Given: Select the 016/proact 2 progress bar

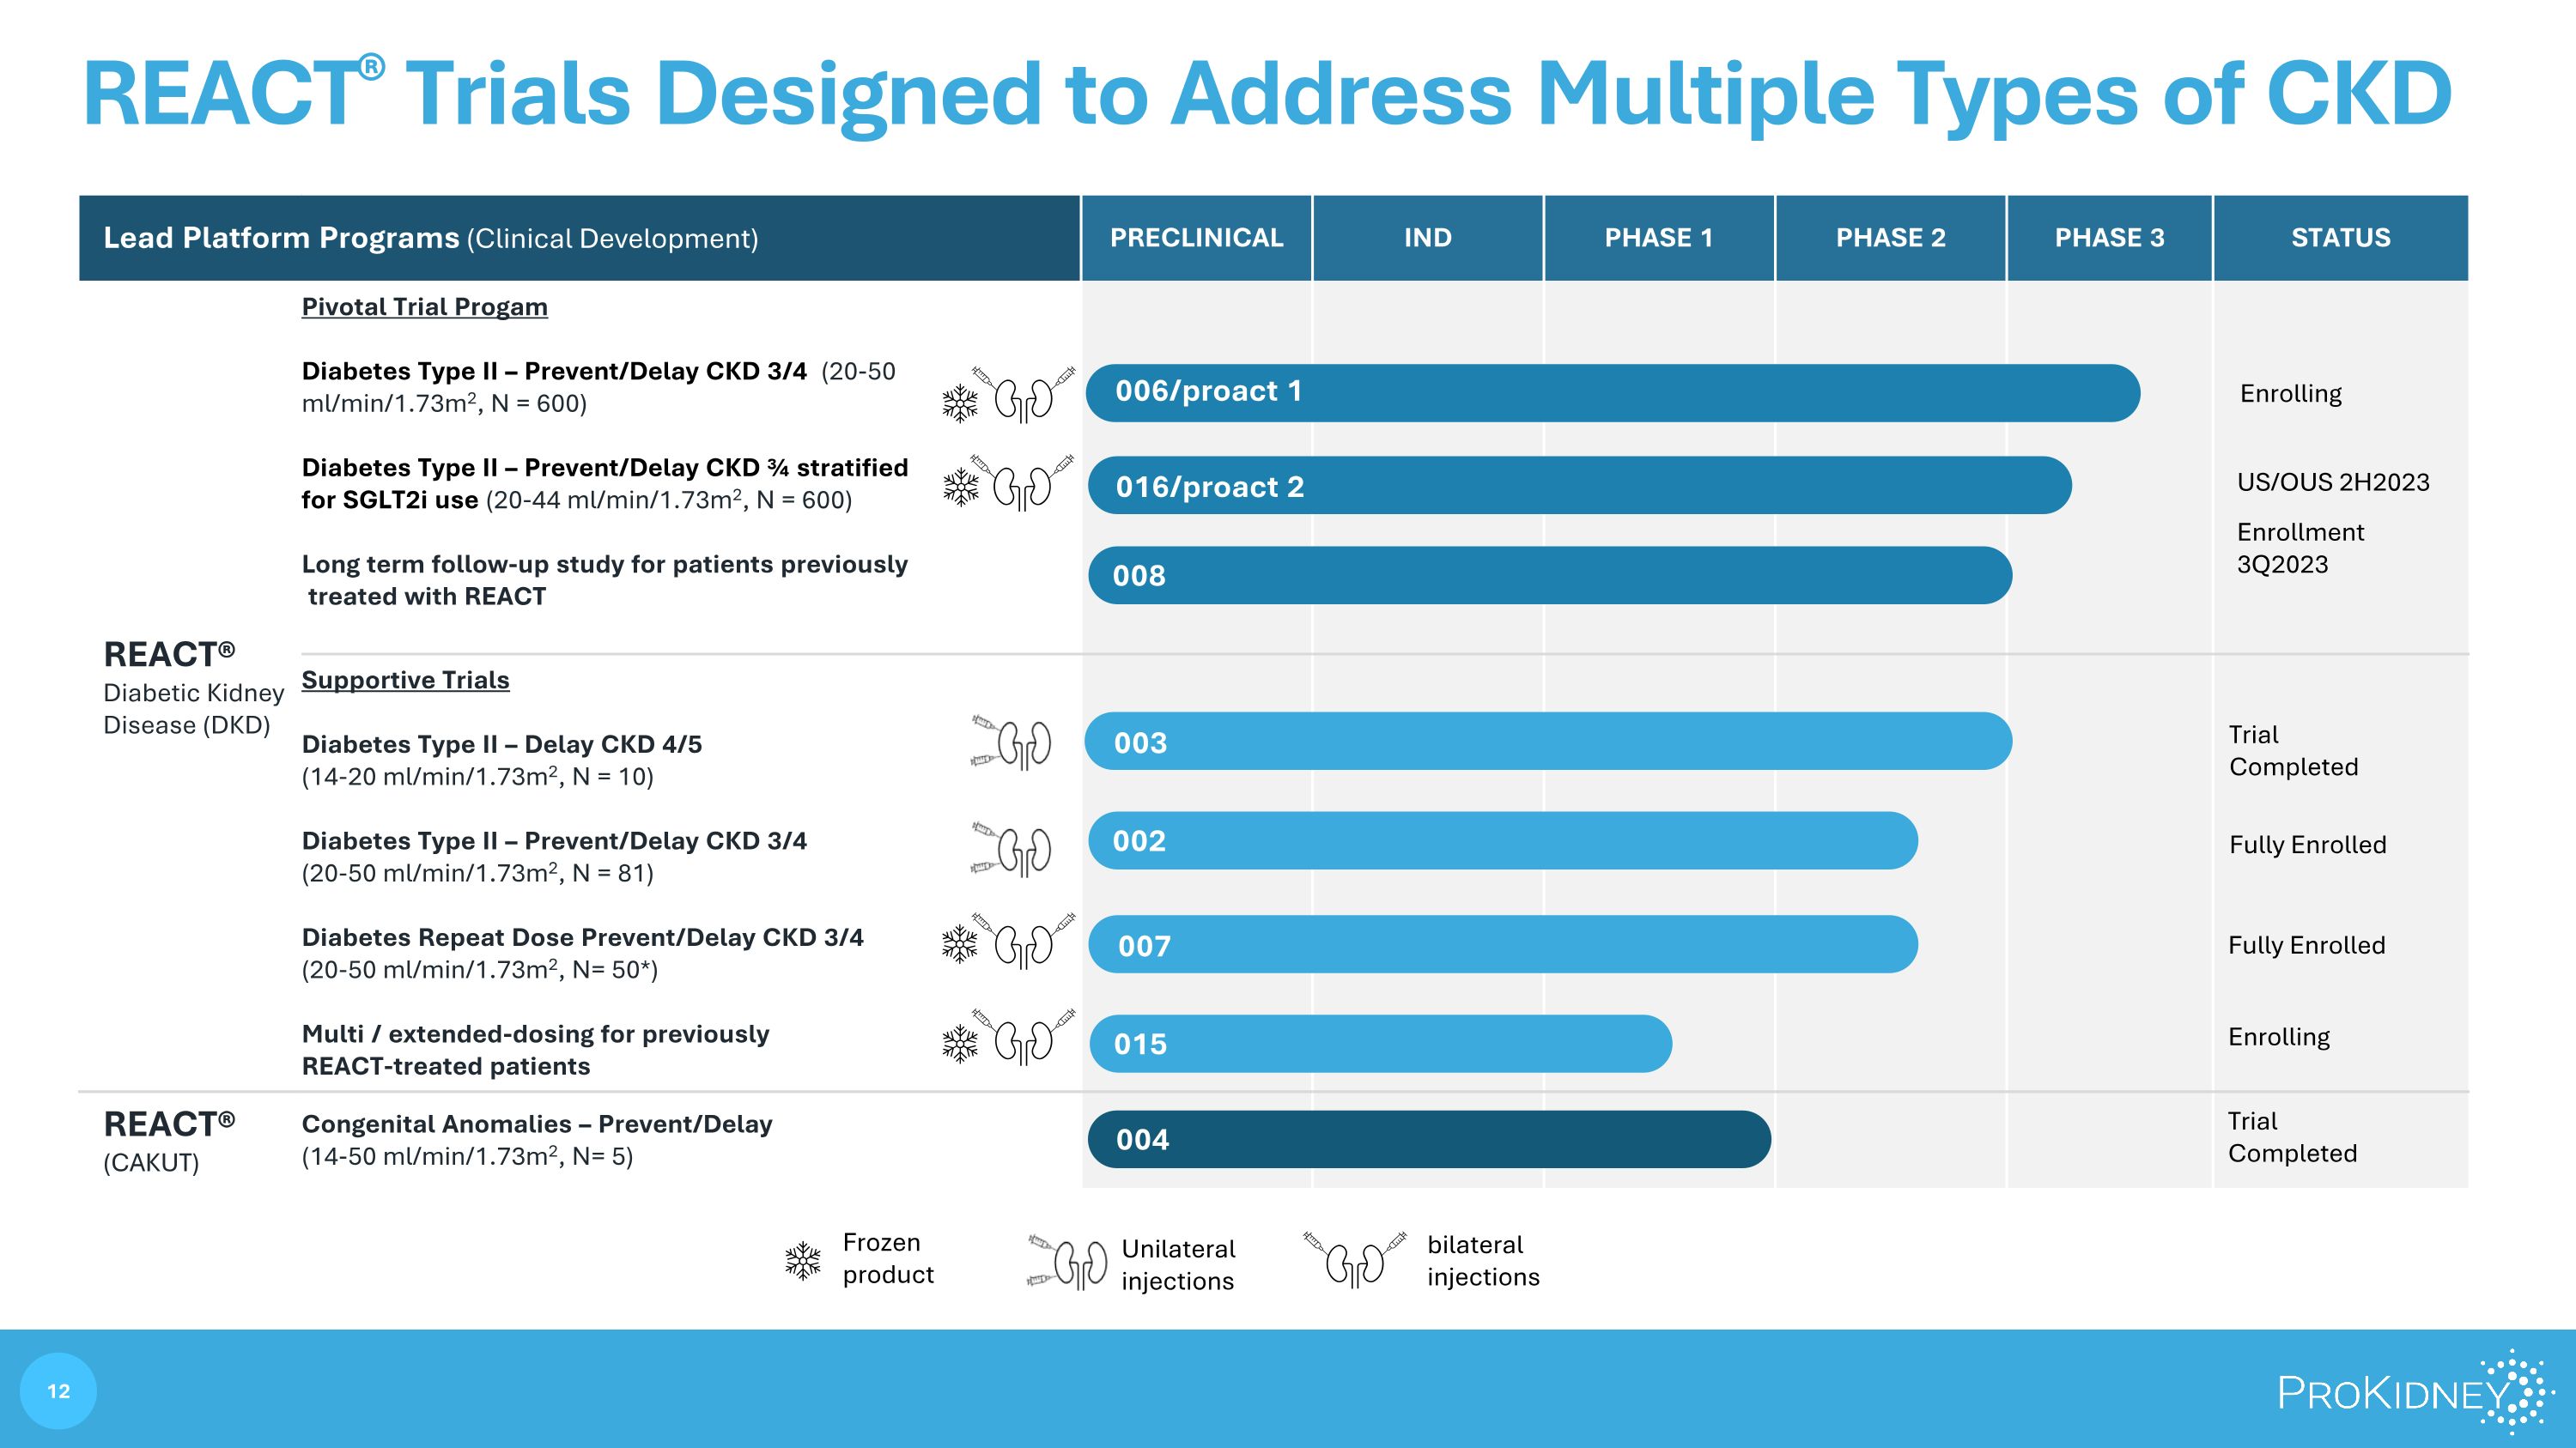Looking at the screenshot, I should point(1580,486).
